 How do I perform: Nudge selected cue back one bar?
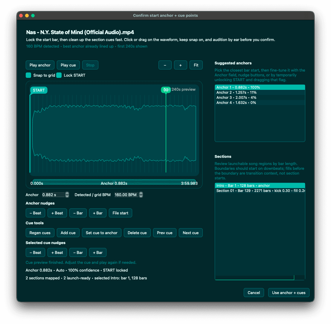pyautogui.click(x=78, y=252)
